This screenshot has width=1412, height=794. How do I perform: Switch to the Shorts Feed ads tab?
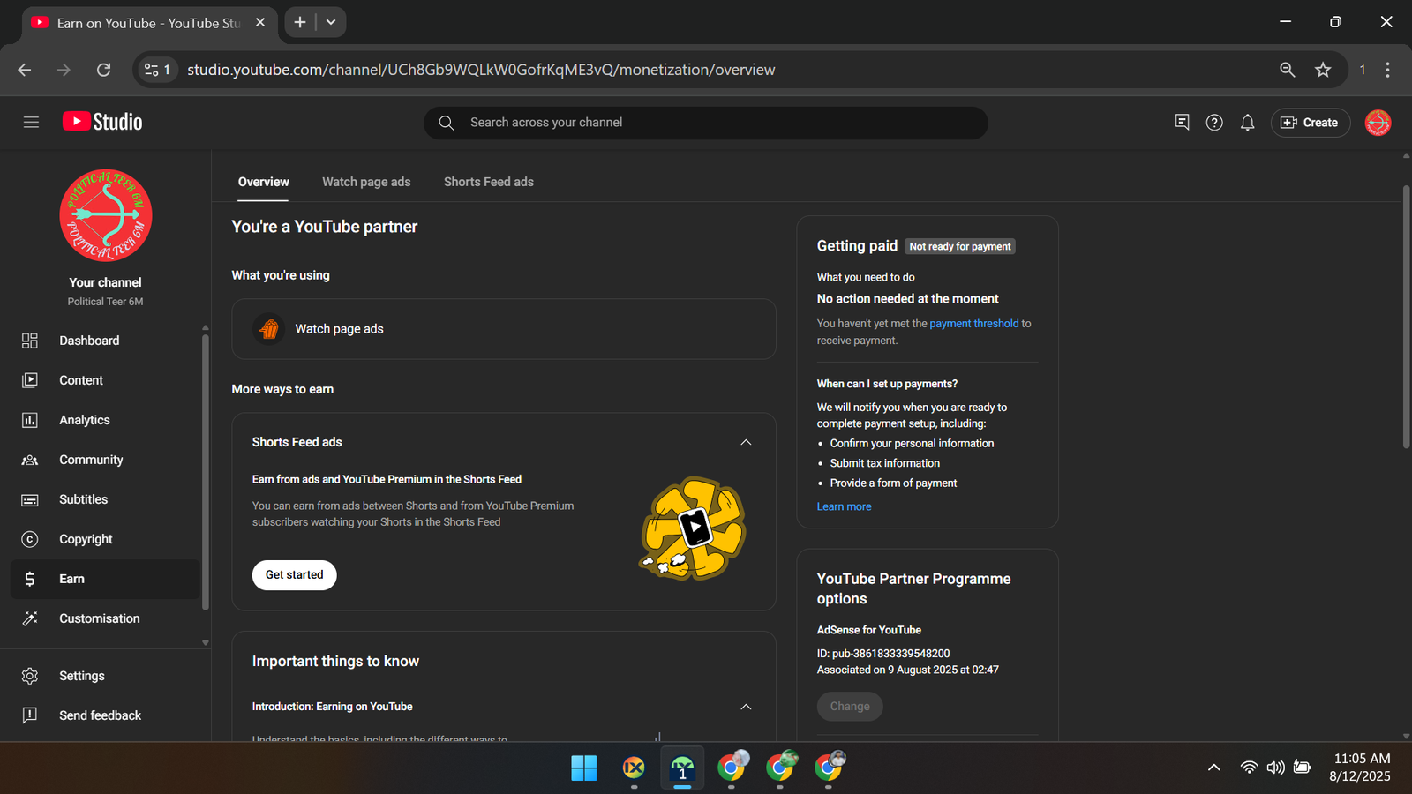click(489, 182)
